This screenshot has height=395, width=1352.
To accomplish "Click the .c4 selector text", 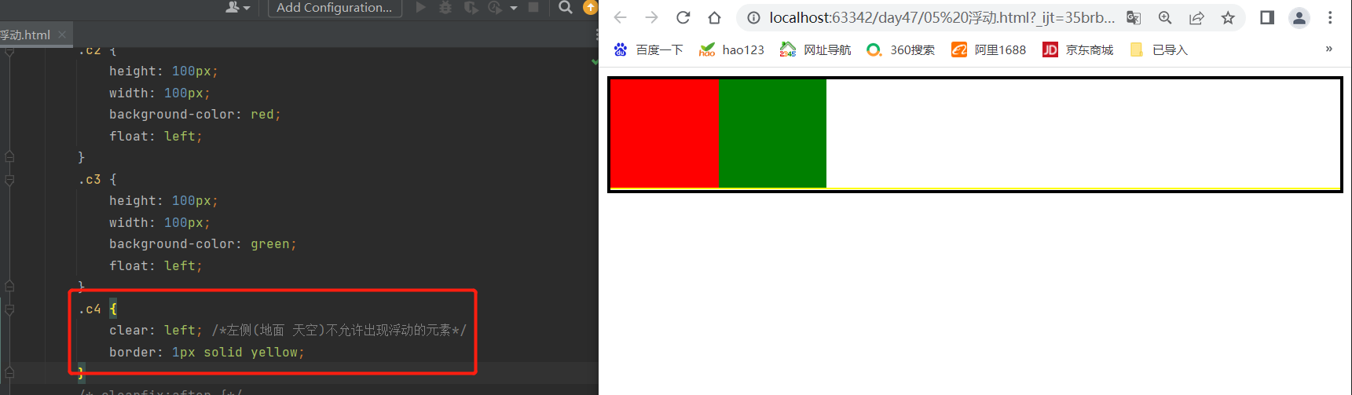I will (90, 309).
